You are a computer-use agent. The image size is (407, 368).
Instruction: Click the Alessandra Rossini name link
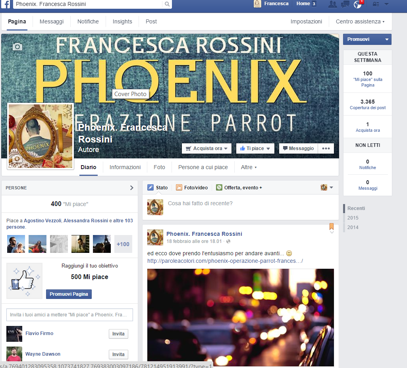point(86,221)
